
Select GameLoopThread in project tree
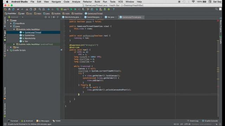click(x=33, y=33)
